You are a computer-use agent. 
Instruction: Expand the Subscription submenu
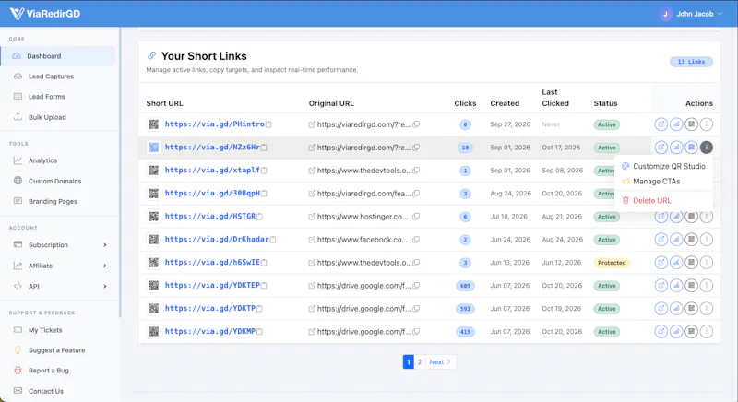pyautogui.click(x=58, y=245)
